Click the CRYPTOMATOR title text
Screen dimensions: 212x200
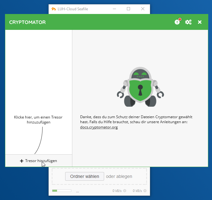coord(27,22)
